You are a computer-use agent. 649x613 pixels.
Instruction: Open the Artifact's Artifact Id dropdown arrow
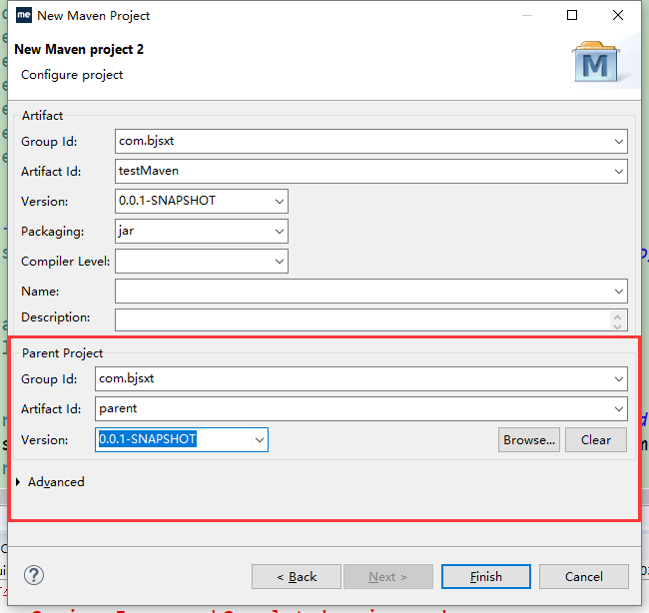tap(618, 172)
